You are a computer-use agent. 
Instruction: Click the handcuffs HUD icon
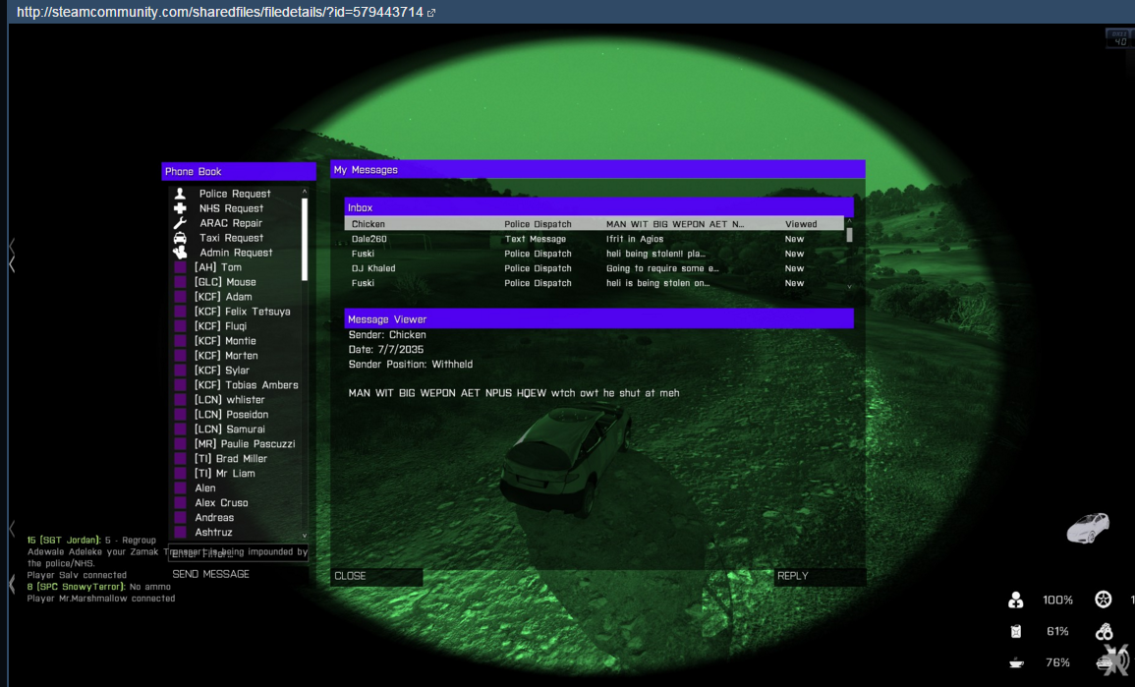pos(1104,631)
